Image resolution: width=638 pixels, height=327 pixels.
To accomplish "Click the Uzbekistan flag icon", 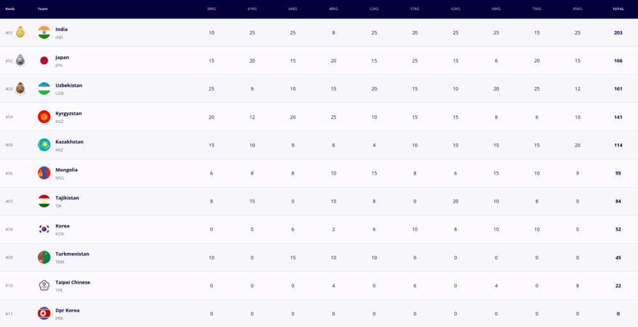I will (x=44, y=89).
